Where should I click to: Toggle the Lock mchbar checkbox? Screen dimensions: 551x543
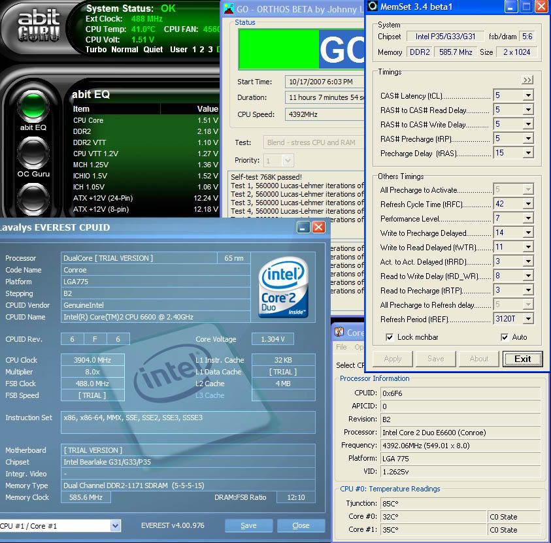pyautogui.click(x=390, y=338)
